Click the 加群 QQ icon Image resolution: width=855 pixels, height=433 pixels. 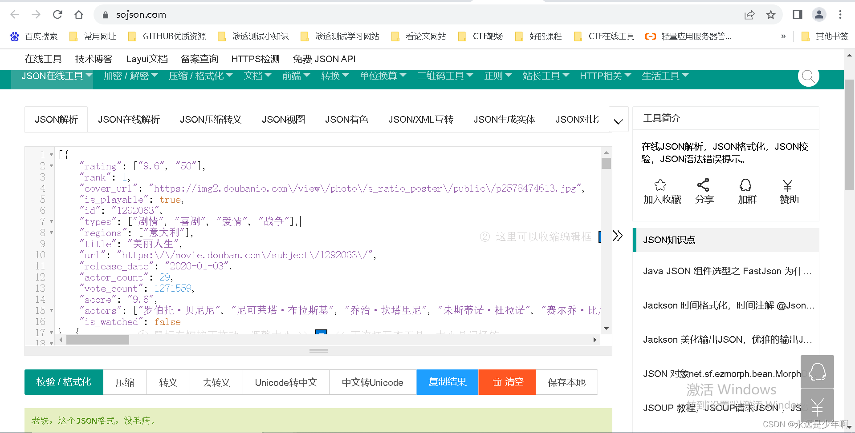[745, 185]
